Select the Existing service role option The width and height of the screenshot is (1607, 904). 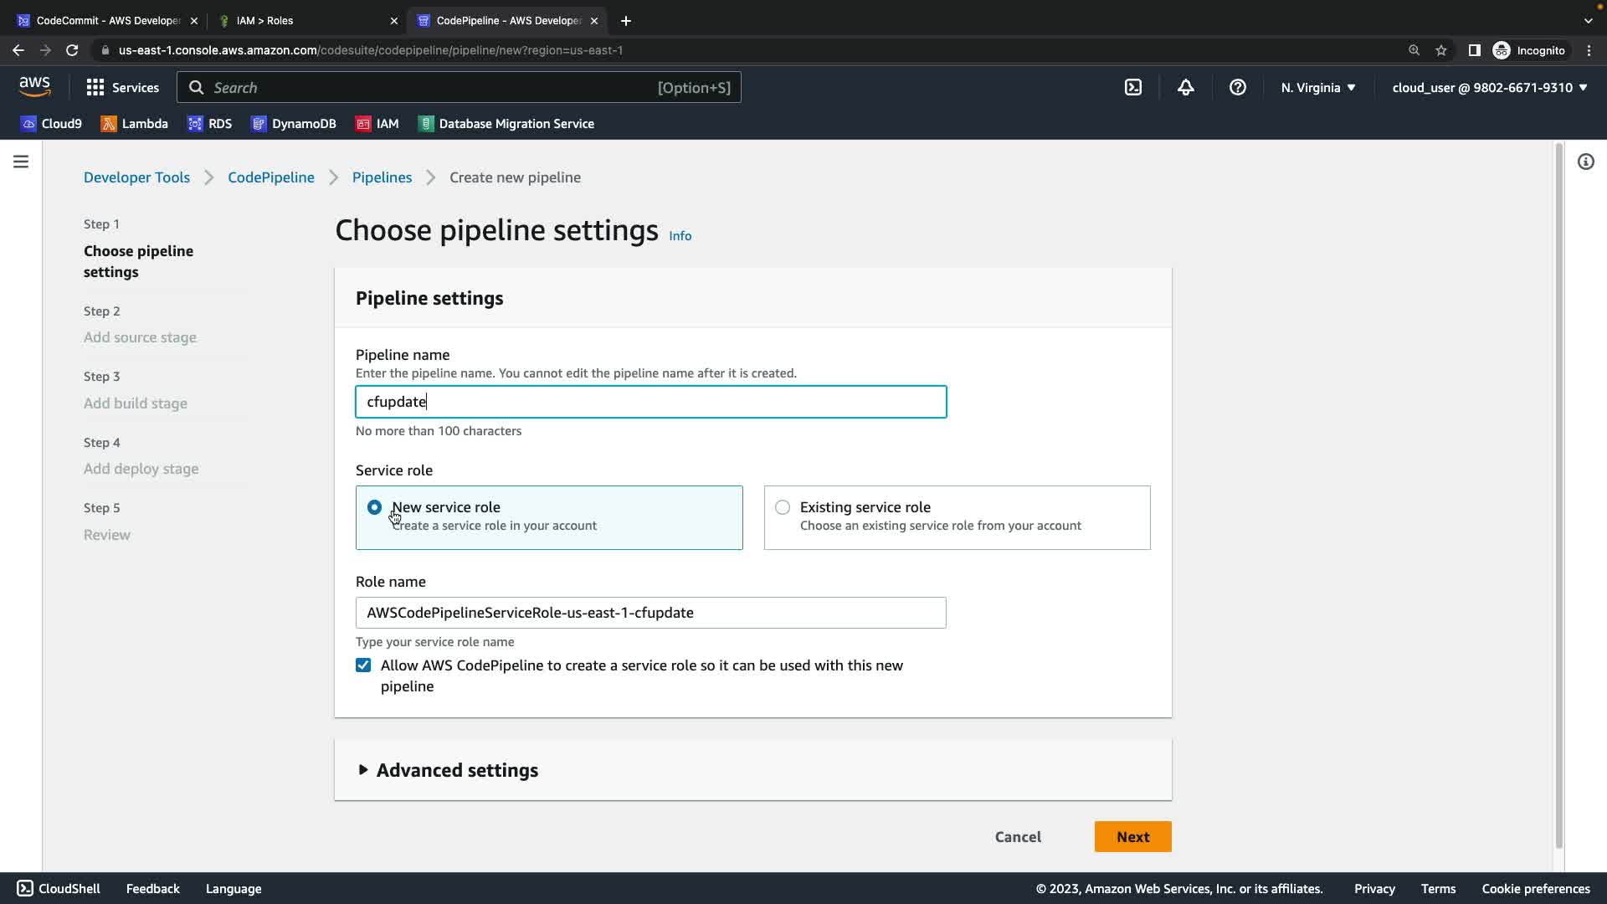click(x=783, y=507)
